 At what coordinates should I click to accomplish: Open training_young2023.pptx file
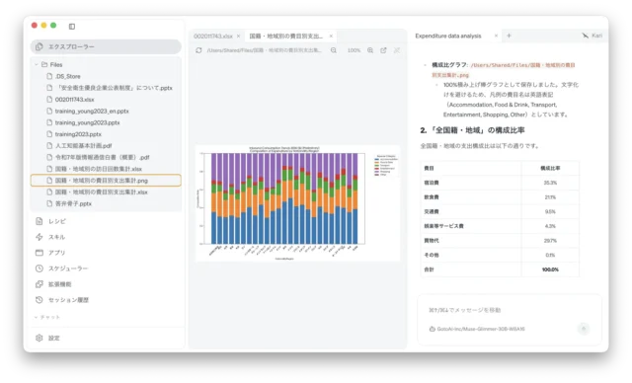point(88,122)
